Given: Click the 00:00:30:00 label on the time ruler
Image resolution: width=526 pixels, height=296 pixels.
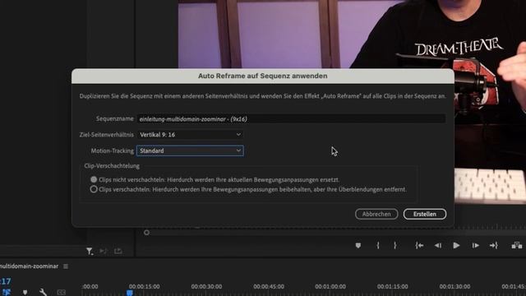Looking at the screenshot, I should tap(206, 287).
